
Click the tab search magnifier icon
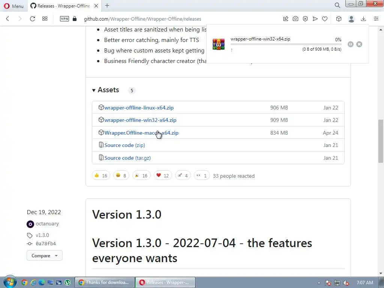coord(337,5)
